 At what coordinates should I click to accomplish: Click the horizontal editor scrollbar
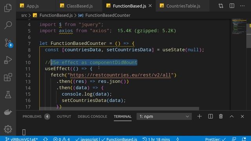(x=119, y=108)
